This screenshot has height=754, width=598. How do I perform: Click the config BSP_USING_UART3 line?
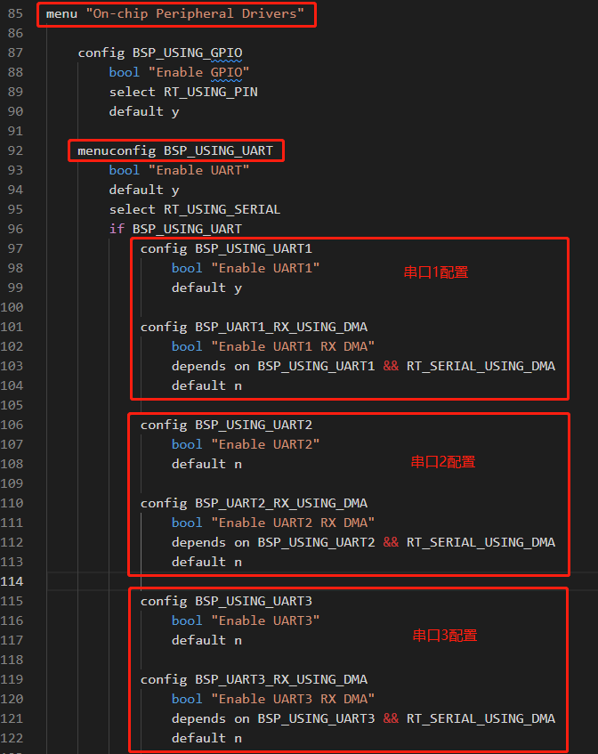(x=226, y=601)
